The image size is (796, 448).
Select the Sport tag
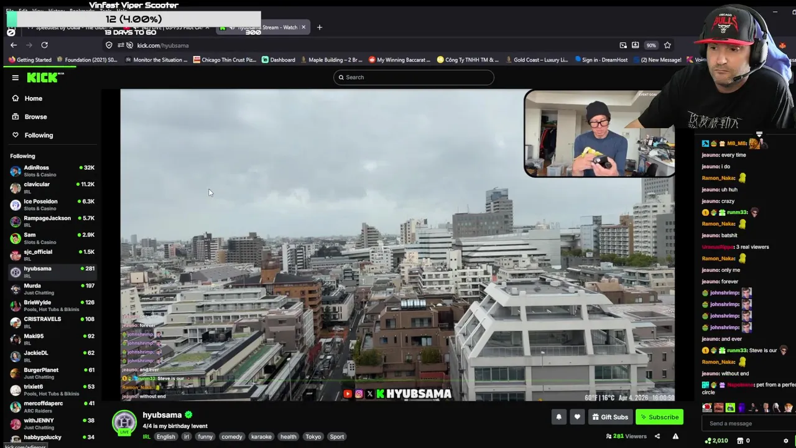click(337, 437)
